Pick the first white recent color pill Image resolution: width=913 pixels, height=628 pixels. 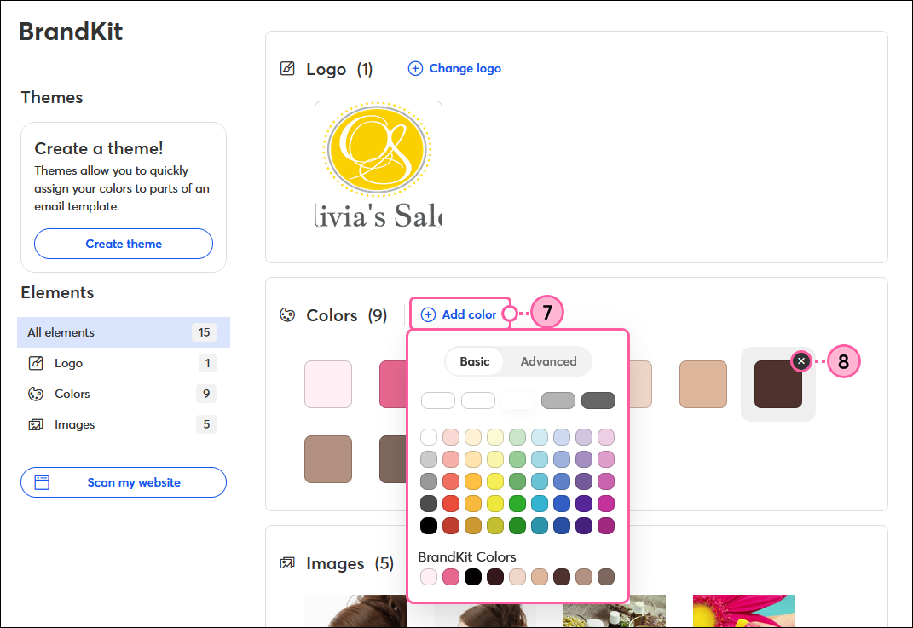point(438,400)
